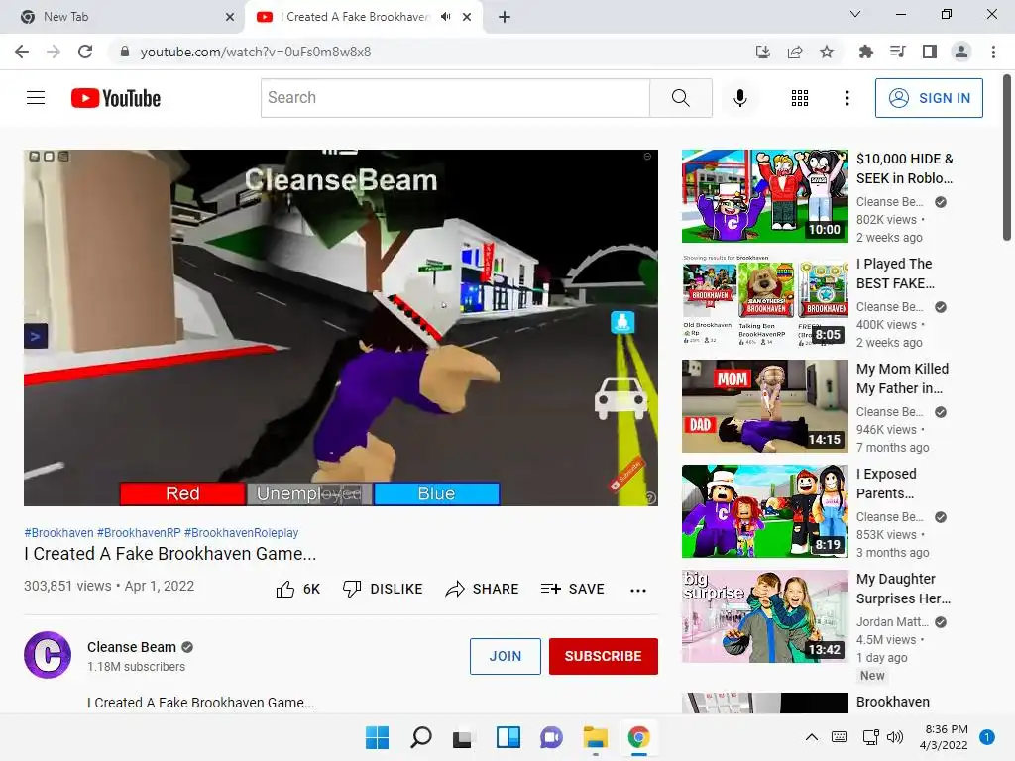The width and height of the screenshot is (1015, 761).
Task: Show hidden system tray icons
Action: tap(811, 737)
